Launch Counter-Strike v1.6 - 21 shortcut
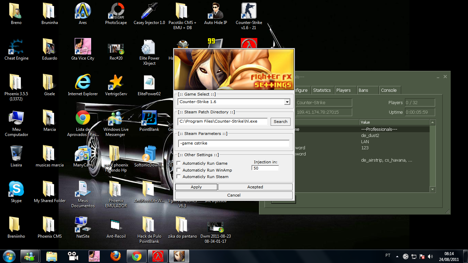Image resolution: width=468 pixels, height=263 pixels. point(249,16)
